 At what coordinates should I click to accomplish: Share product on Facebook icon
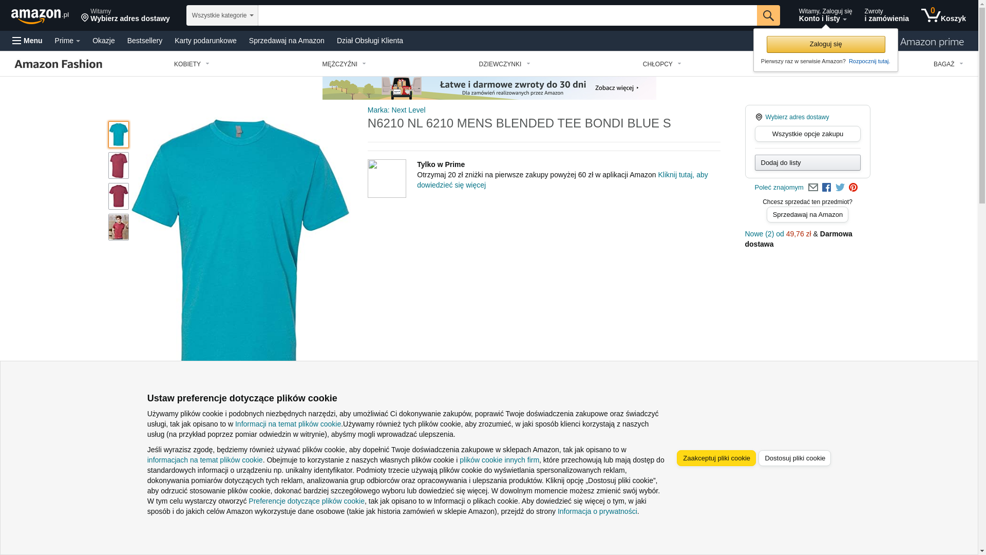826,188
